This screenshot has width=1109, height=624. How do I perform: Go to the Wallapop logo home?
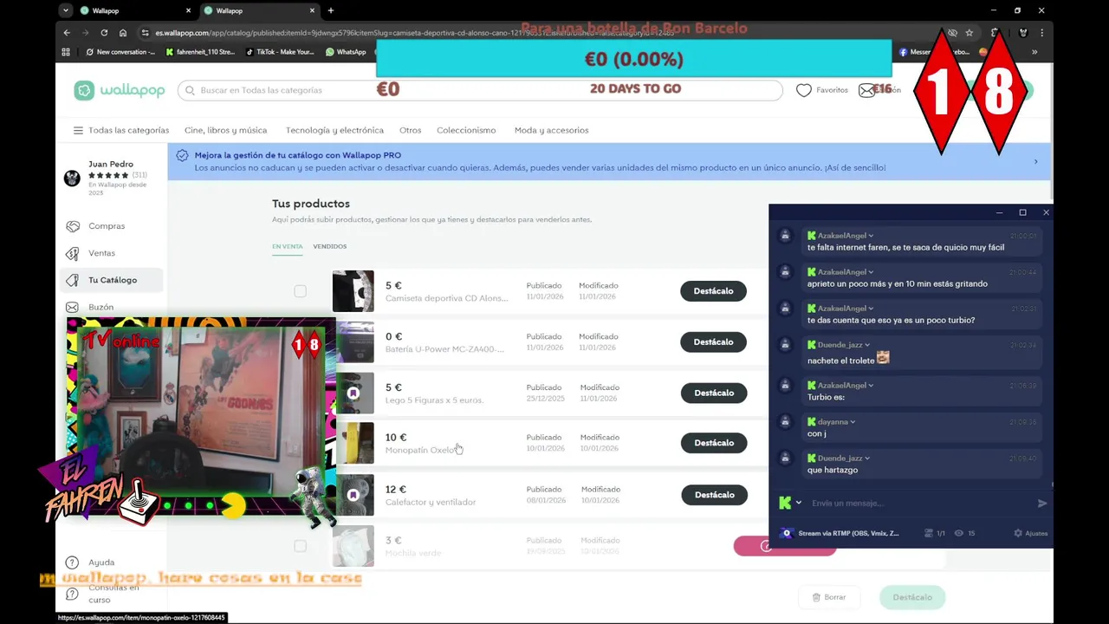coord(120,90)
